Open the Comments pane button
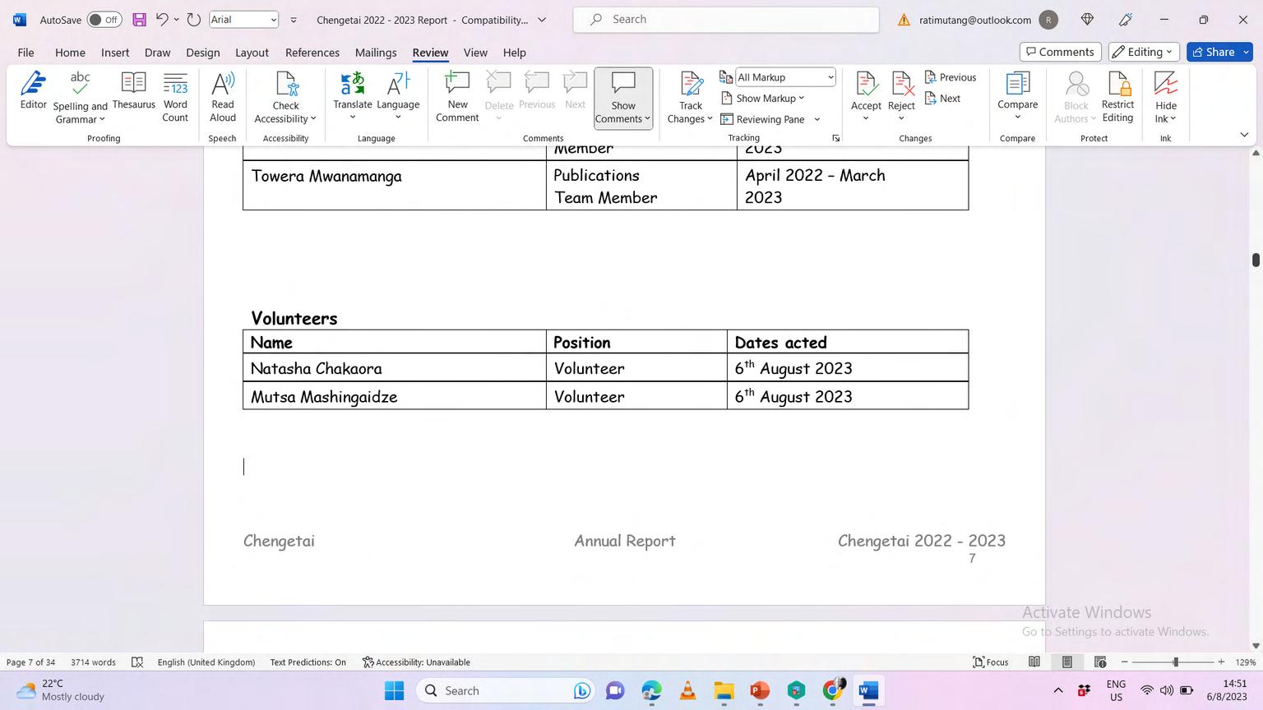The width and height of the screenshot is (1263, 710). tap(1059, 52)
